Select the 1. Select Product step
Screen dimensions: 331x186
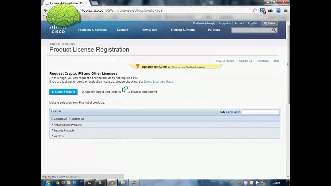point(63,92)
